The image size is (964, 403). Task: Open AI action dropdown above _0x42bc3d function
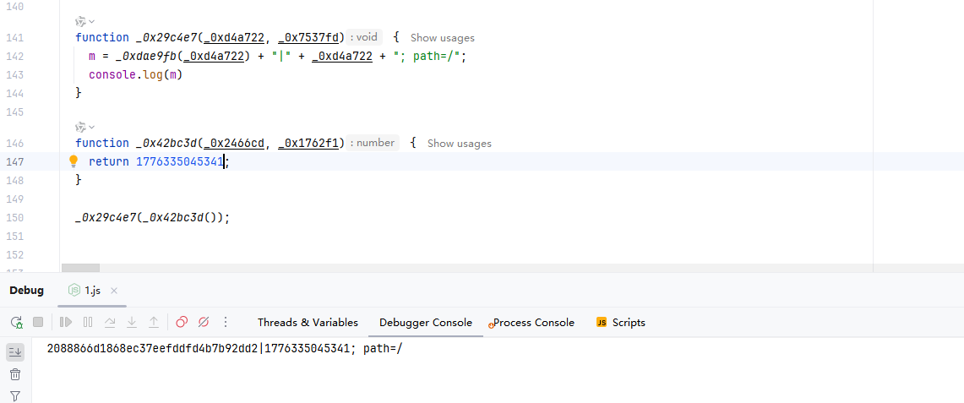click(84, 128)
